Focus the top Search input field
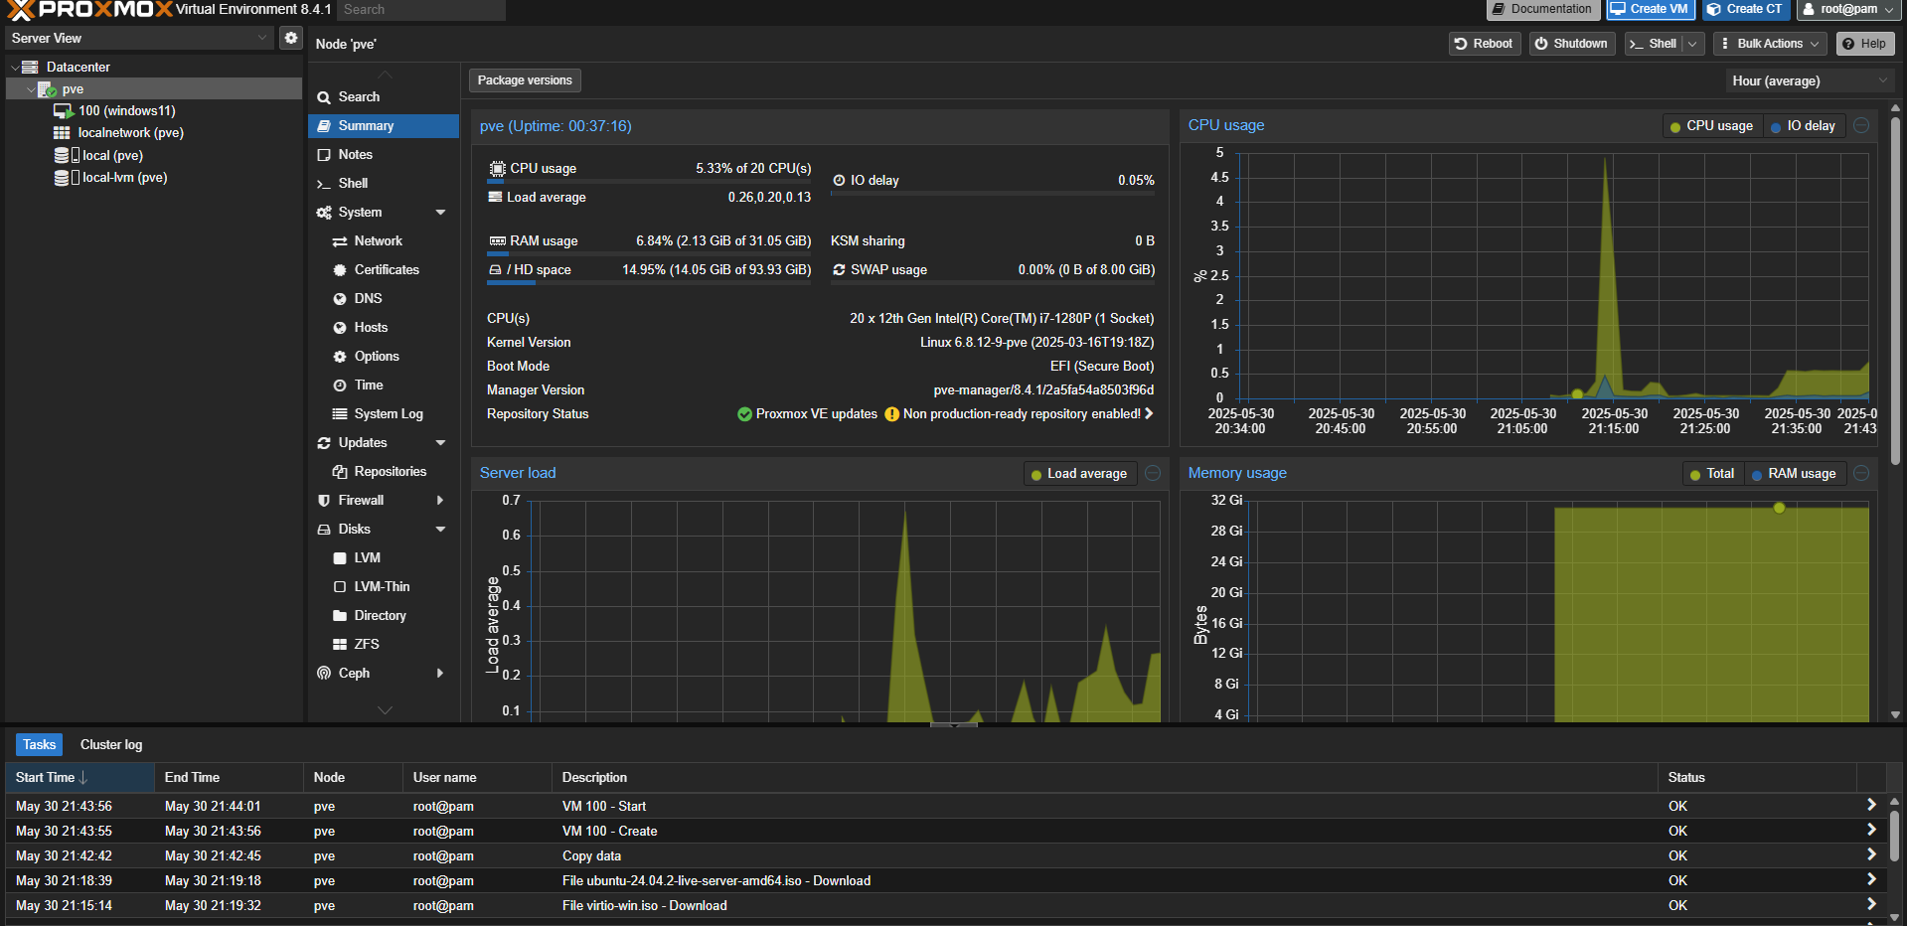This screenshot has width=1907, height=926. (x=420, y=10)
